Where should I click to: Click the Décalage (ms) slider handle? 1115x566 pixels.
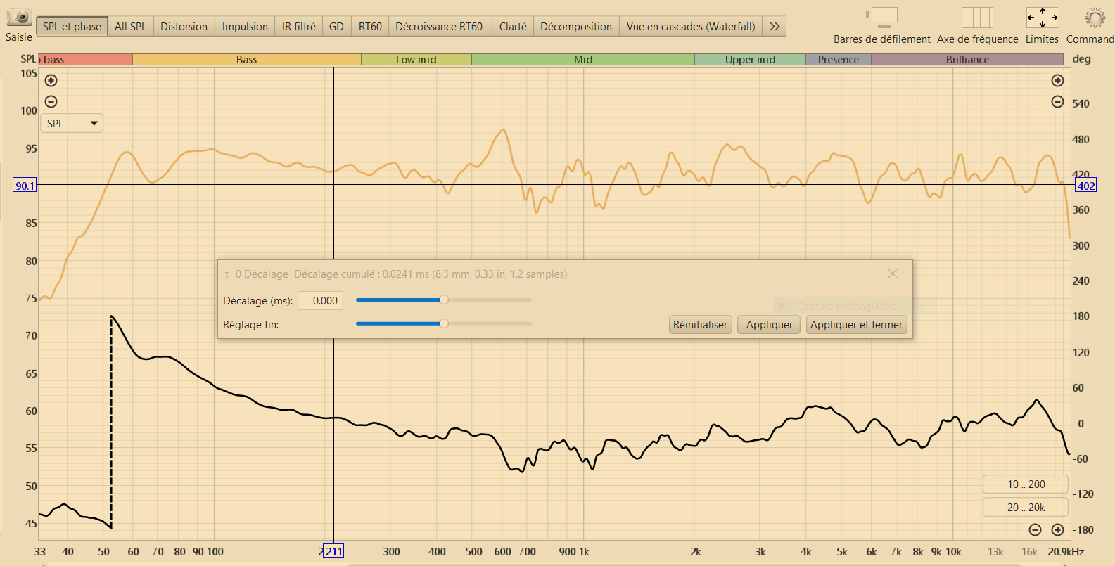(444, 300)
